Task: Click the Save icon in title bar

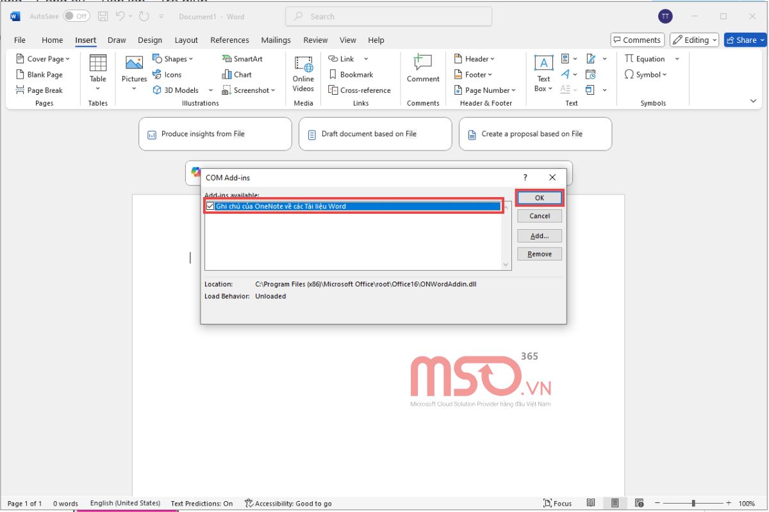Action: point(103,17)
